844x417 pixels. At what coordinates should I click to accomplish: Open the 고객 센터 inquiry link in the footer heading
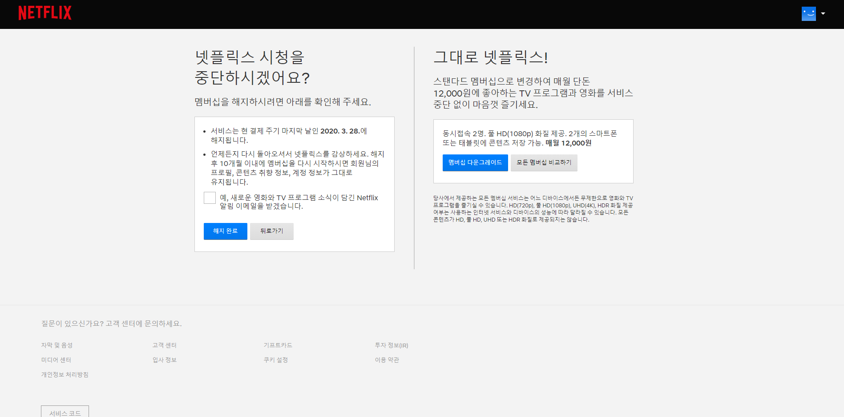(x=111, y=324)
